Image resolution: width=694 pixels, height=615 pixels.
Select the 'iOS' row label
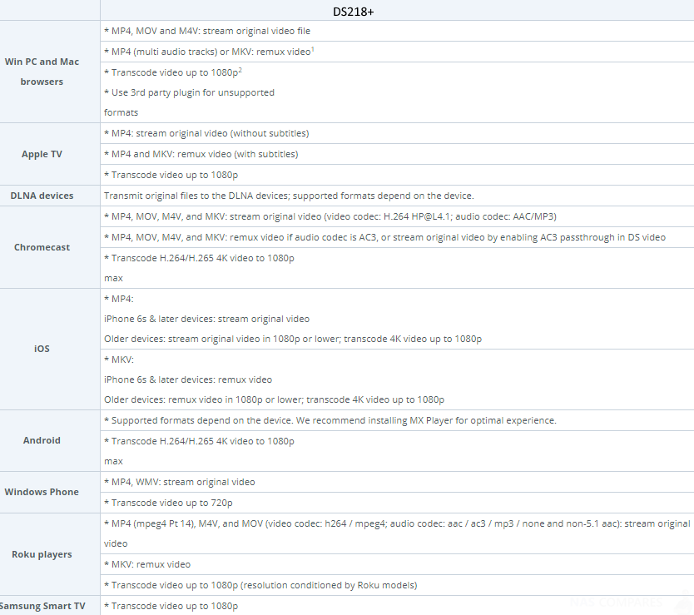click(42, 349)
